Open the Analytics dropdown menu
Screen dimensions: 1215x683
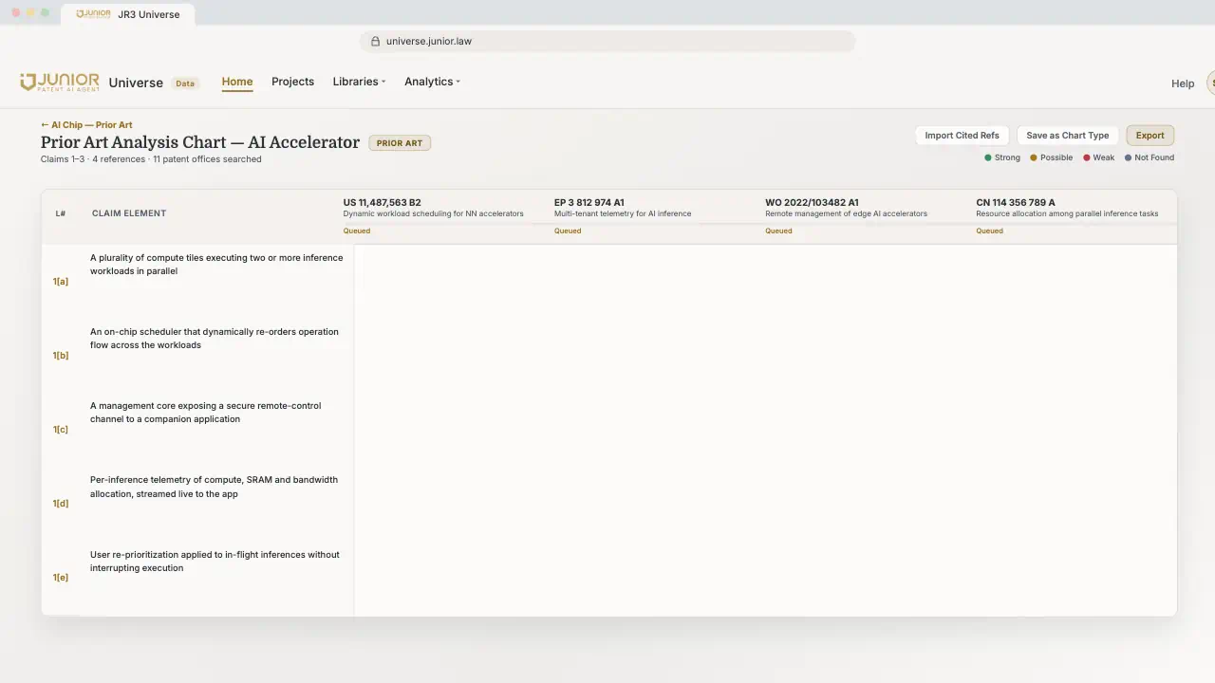click(x=432, y=82)
